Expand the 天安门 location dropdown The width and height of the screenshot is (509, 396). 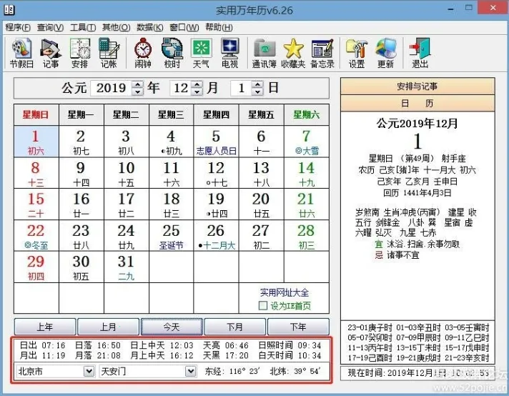coord(191,371)
